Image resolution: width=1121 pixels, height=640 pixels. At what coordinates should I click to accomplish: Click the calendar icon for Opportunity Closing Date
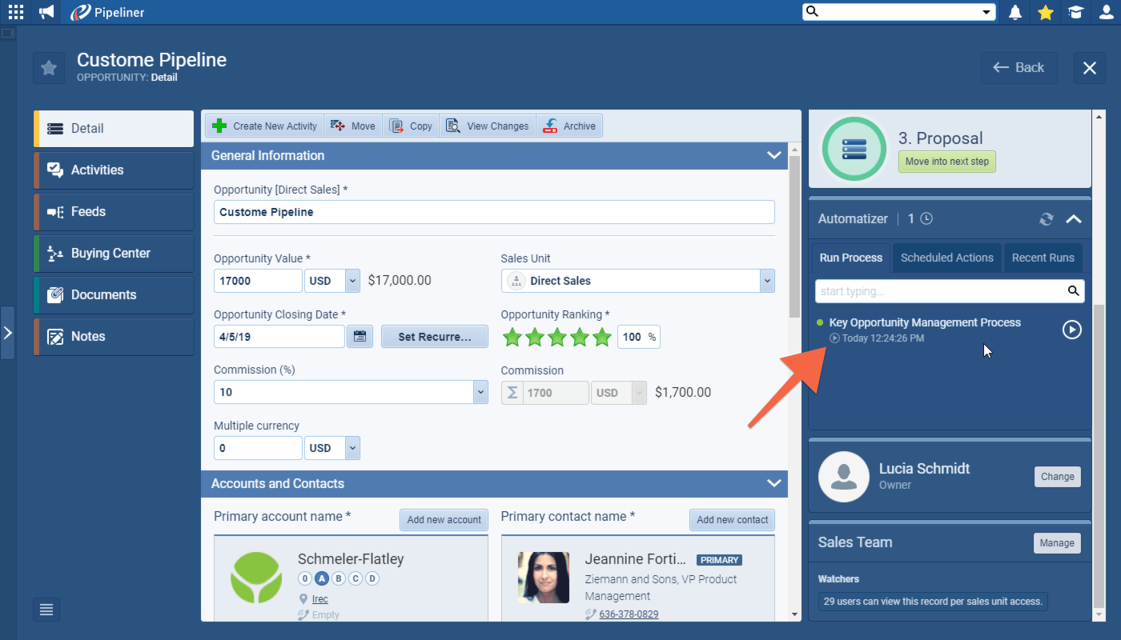pyautogui.click(x=360, y=336)
